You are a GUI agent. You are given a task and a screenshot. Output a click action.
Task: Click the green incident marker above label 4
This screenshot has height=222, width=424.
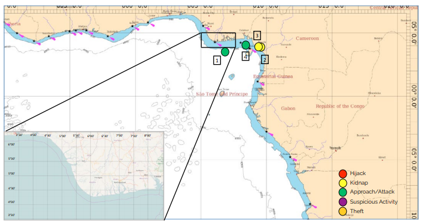tap(246, 45)
